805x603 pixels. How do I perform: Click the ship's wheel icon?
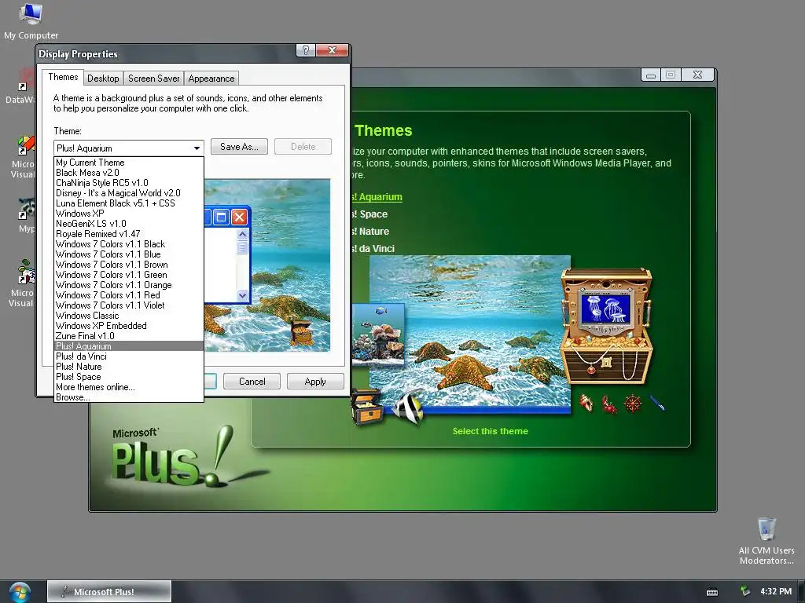click(x=633, y=404)
